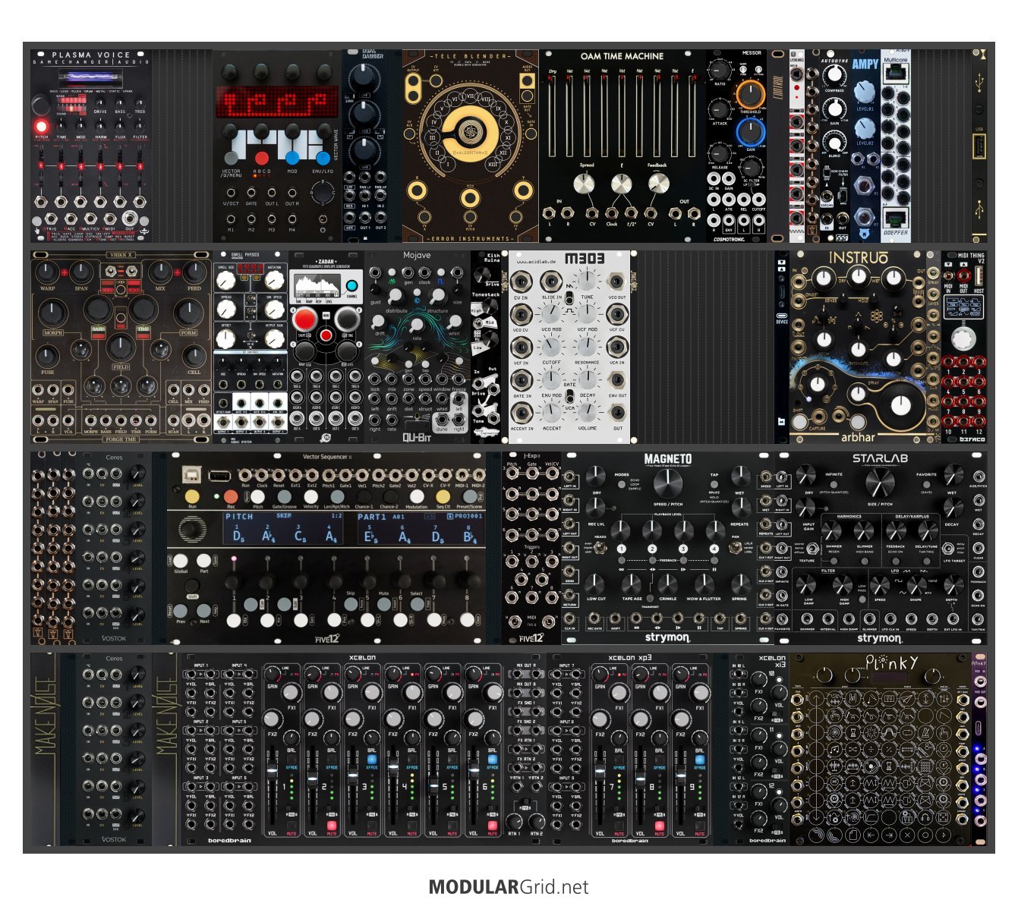
Task: Click the WOW & FLUTTER knob on Magneto
Action: pos(703,583)
